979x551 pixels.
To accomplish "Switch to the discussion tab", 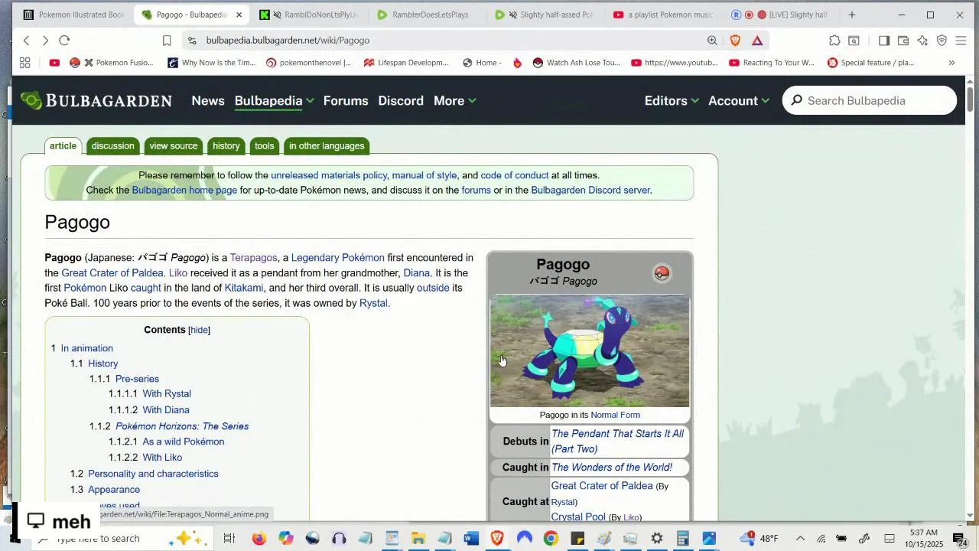I will click(112, 146).
